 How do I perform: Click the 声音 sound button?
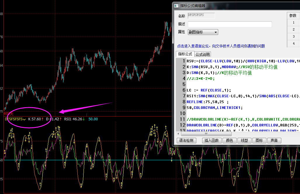[x=274, y=140]
